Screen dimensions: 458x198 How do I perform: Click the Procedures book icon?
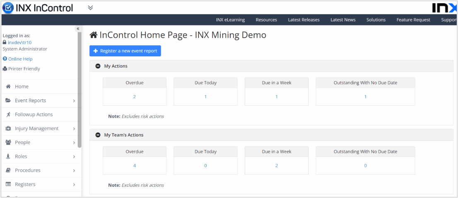(8, 170)
